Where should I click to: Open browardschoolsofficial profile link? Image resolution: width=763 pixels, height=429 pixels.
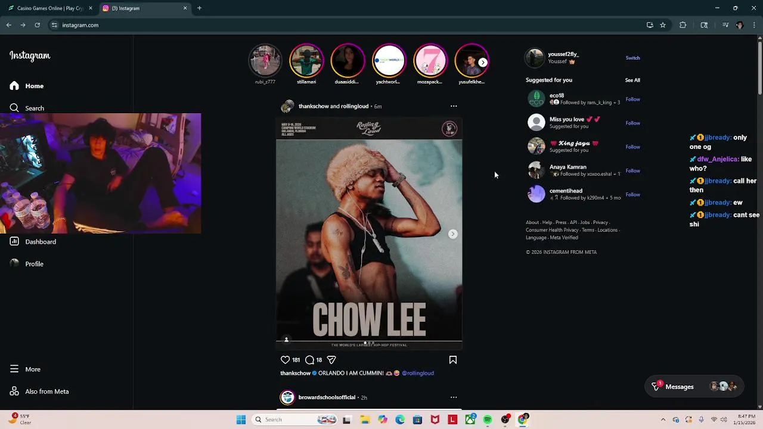coord(327,397)
